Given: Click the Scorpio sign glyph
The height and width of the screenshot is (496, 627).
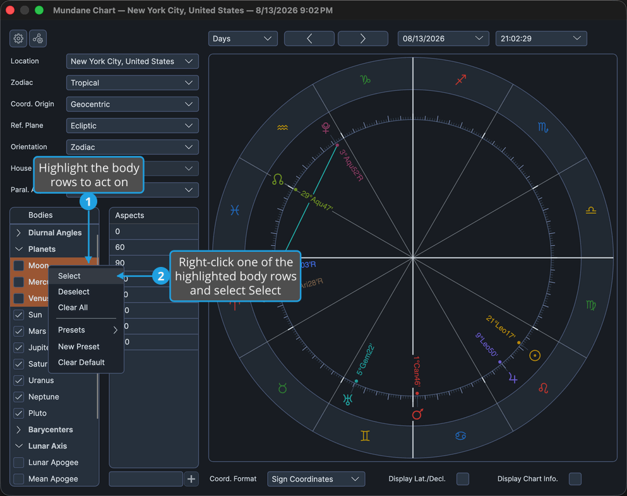Looking at the screenshot, I should [543, 127].
